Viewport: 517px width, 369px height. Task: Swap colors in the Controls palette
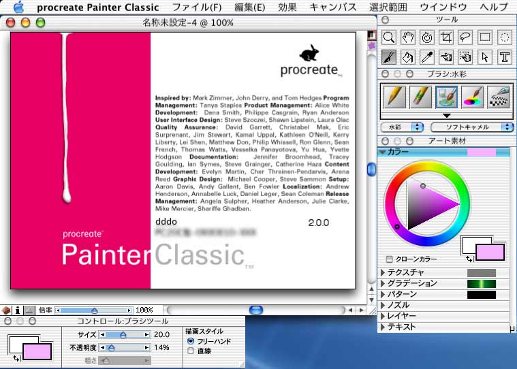point(16,358)
